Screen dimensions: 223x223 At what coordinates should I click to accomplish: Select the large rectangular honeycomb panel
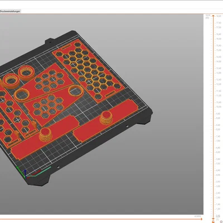88,71
